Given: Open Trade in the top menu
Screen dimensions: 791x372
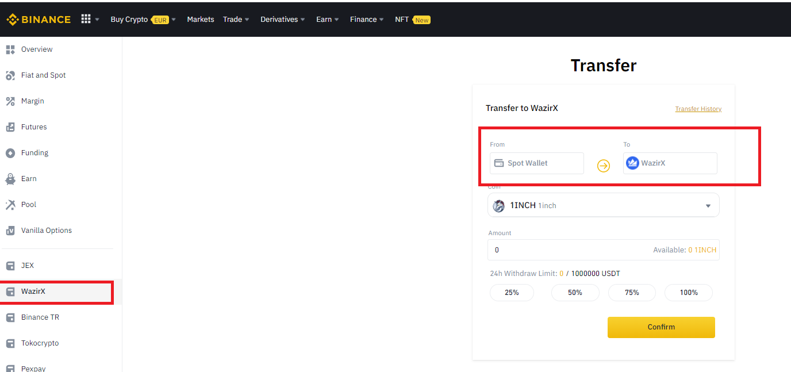Looking at the screenshot, I should point(233,20).
